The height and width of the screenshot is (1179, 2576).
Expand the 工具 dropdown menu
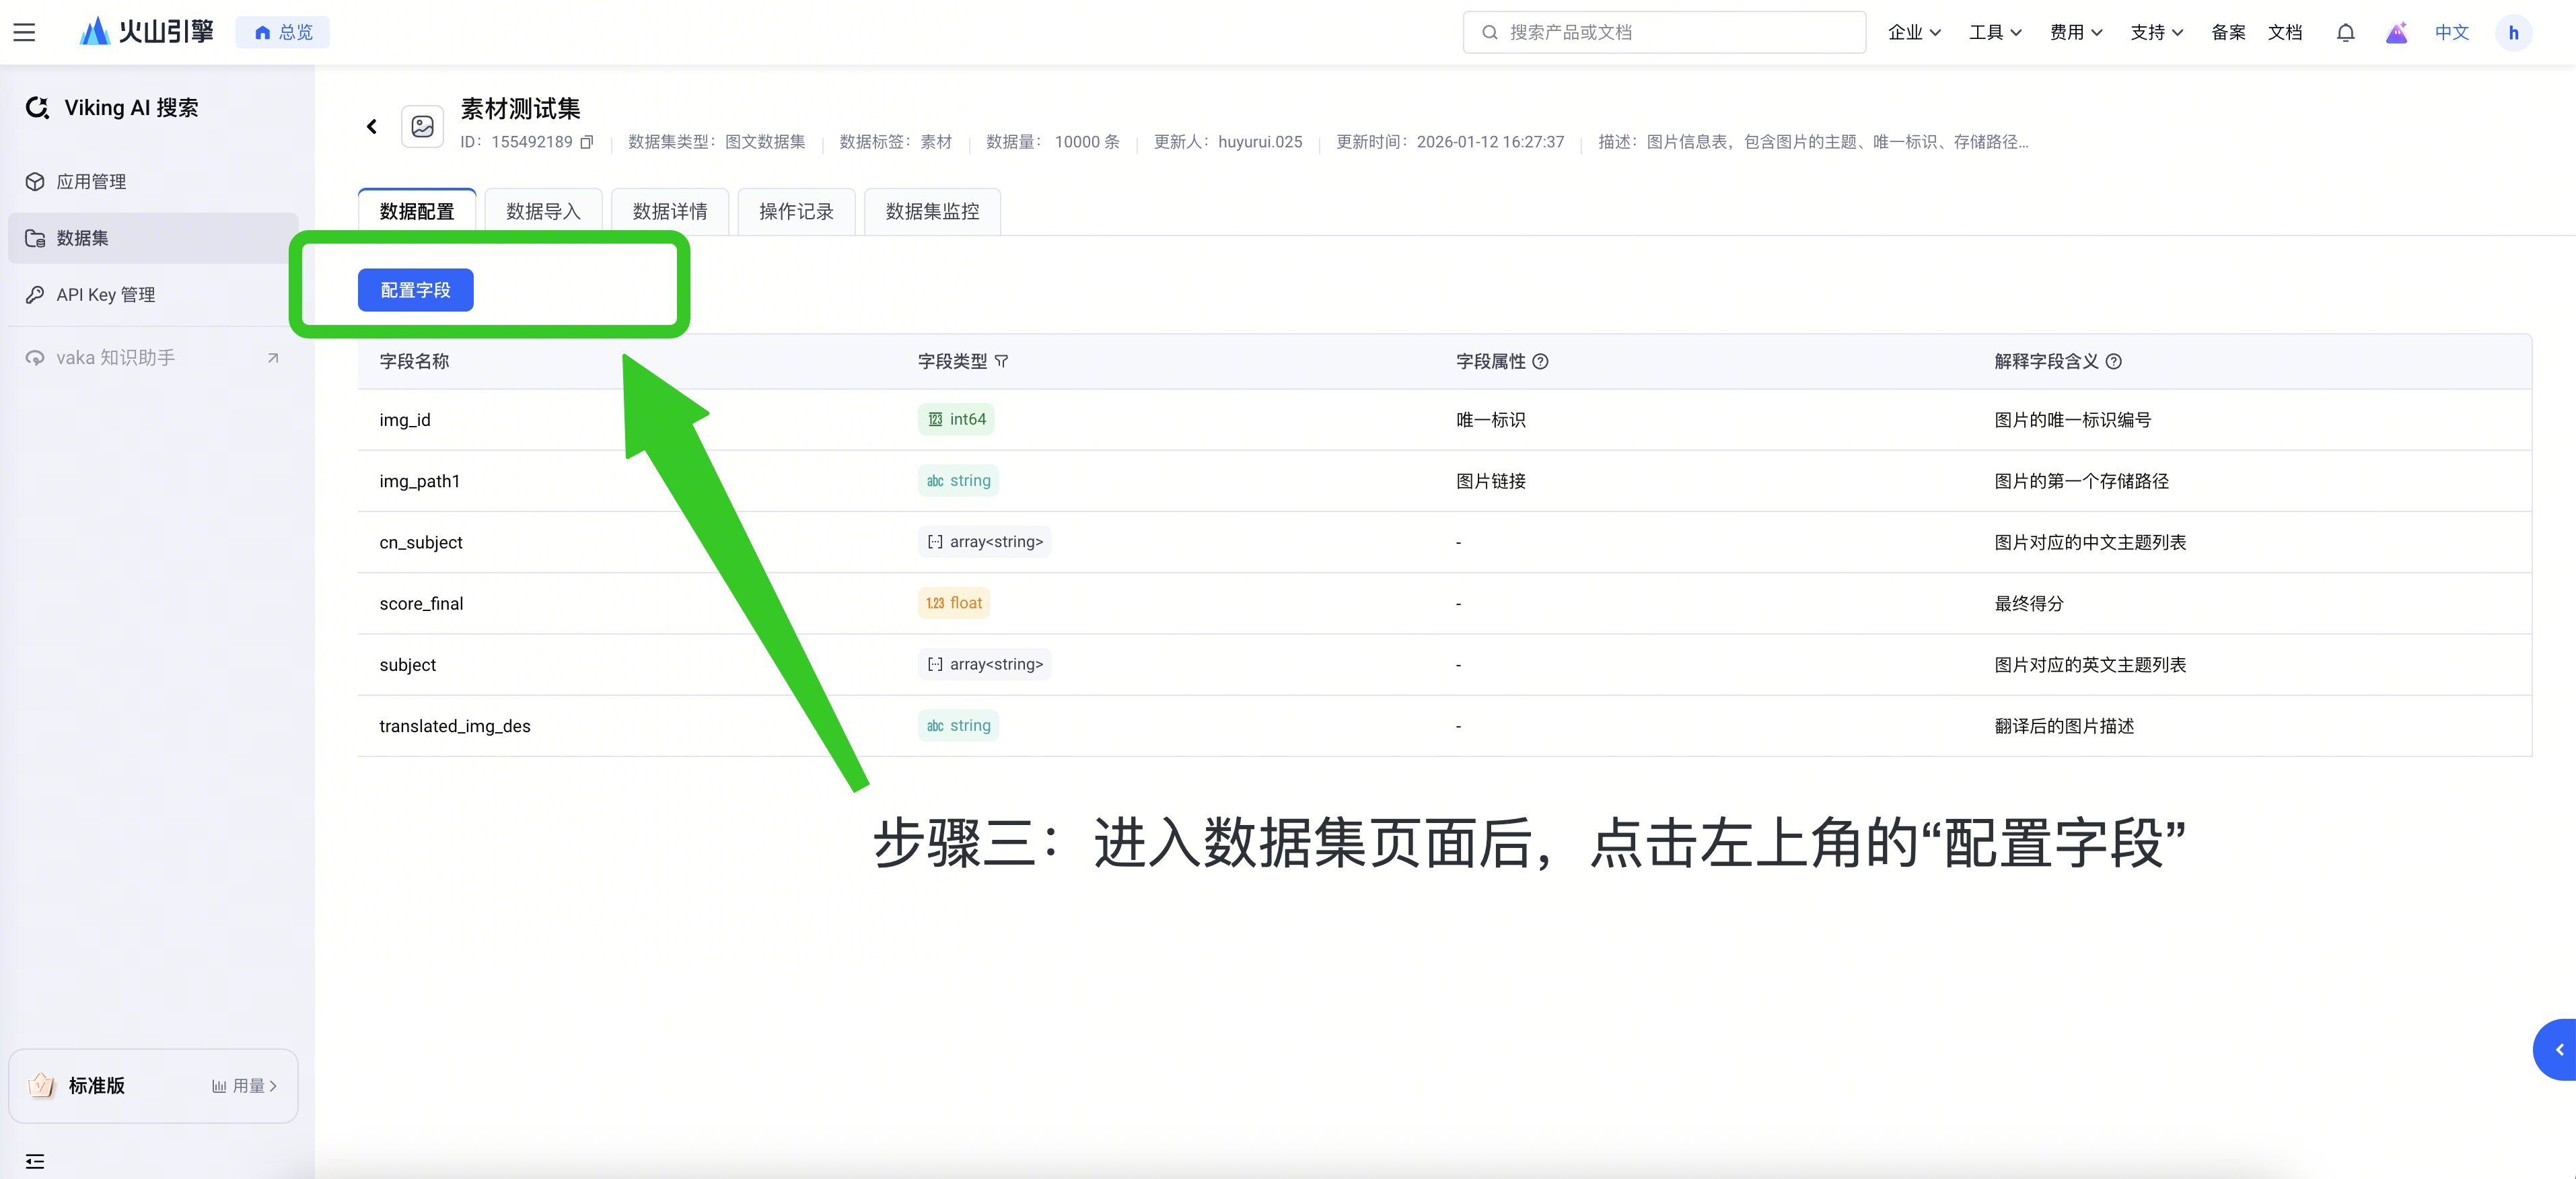tap(1995, 32)
